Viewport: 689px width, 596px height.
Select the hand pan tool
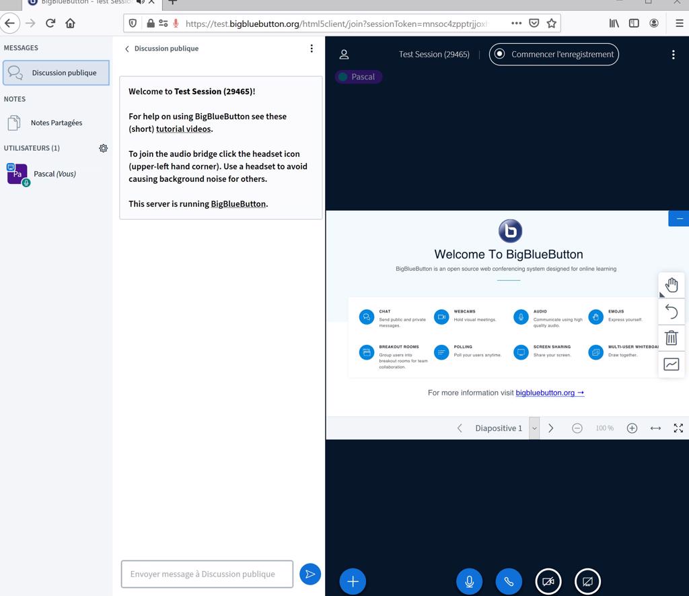pos(672,285)
